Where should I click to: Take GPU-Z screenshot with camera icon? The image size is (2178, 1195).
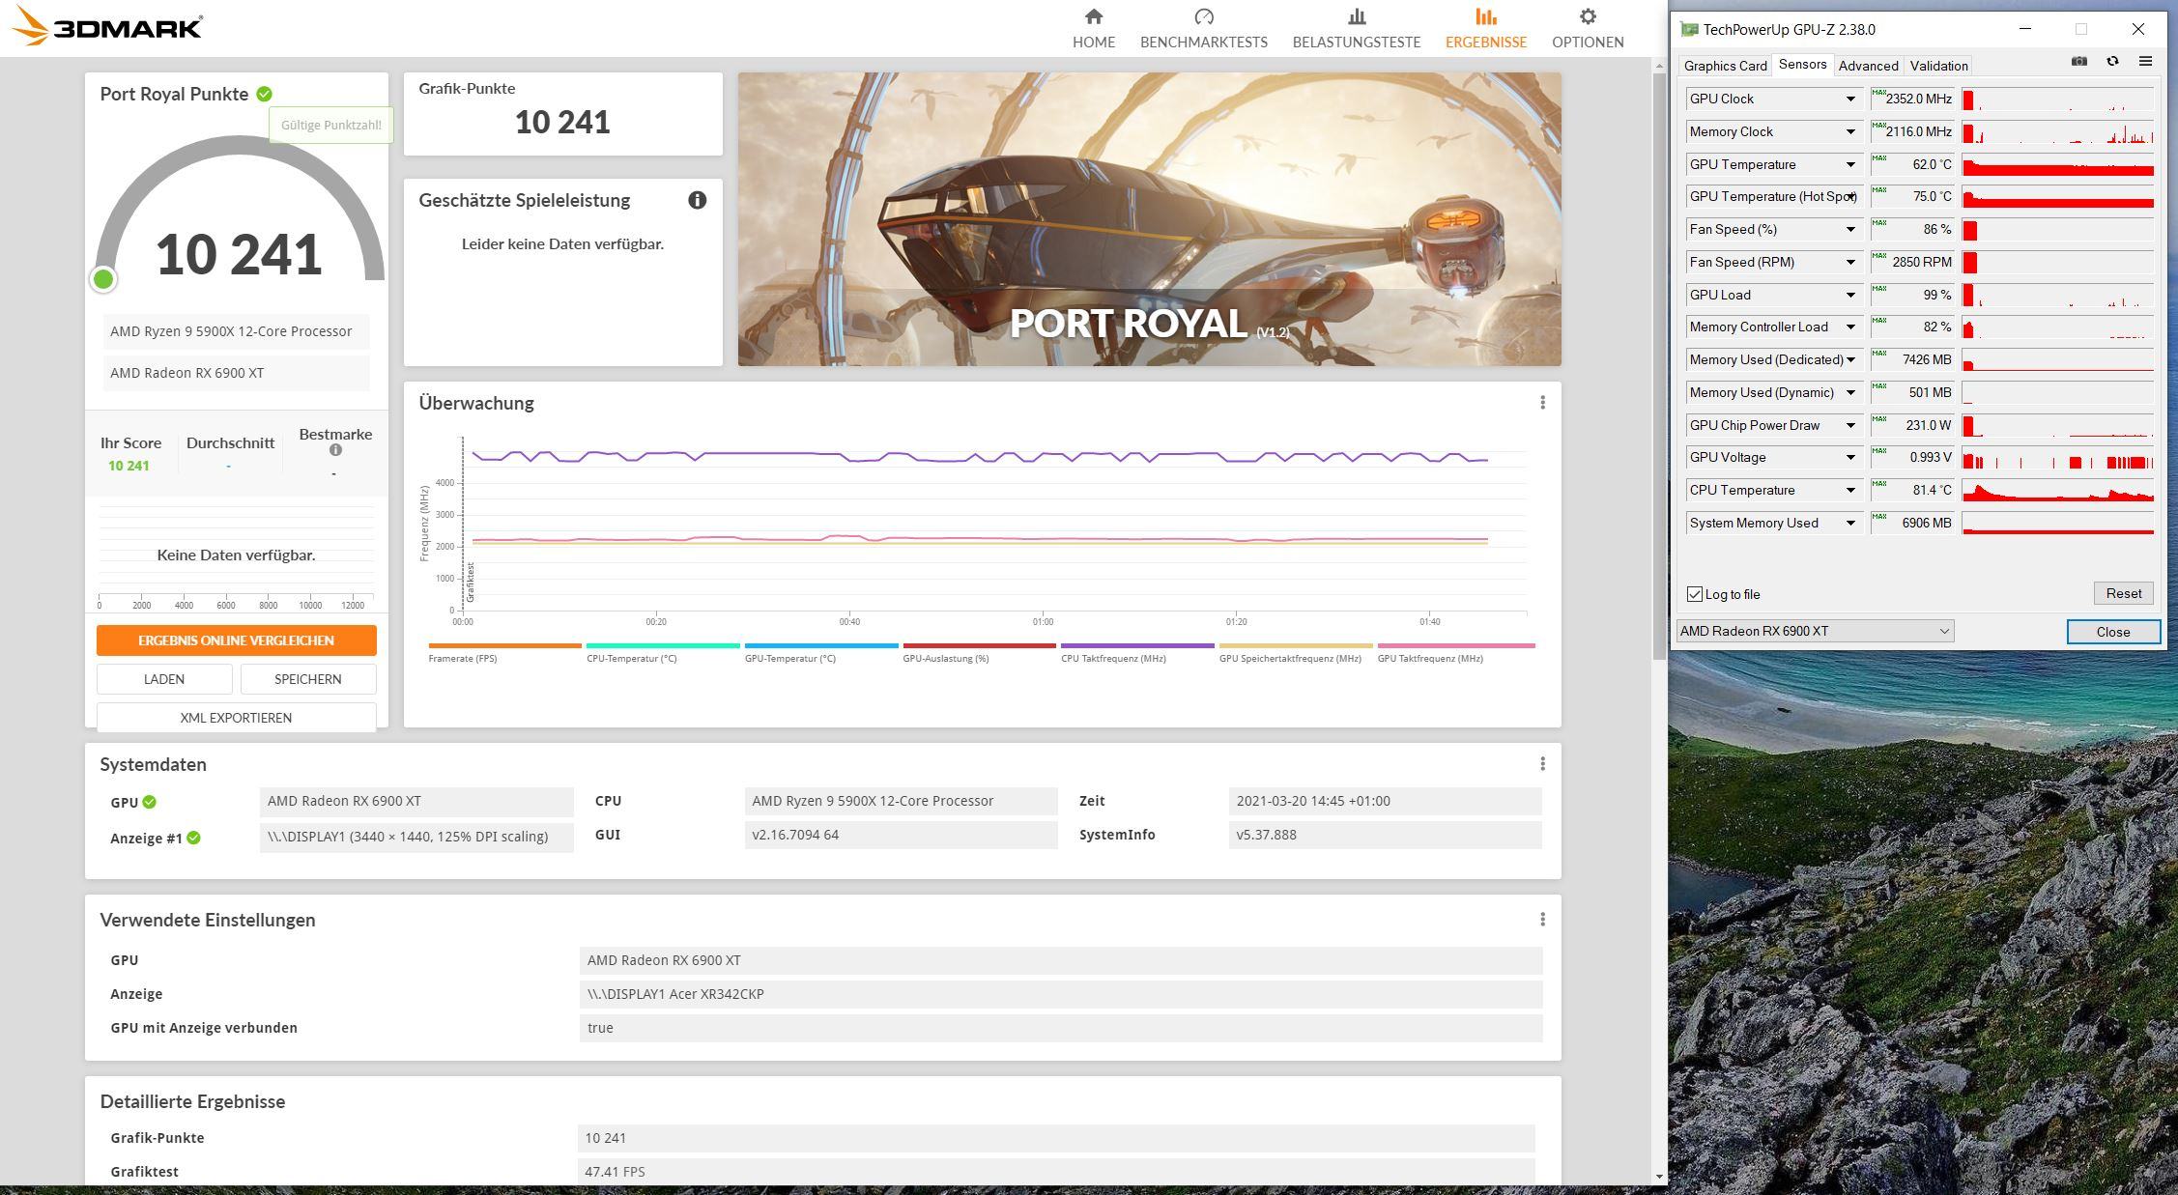point(2078,62)
